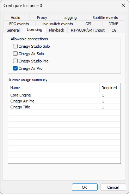The height and width of the screenshot is (194, 129).
Task: Click the Cancel button
Action: coord(113,187)
